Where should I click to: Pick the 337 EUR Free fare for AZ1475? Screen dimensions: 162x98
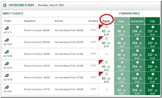click(153, 62)
